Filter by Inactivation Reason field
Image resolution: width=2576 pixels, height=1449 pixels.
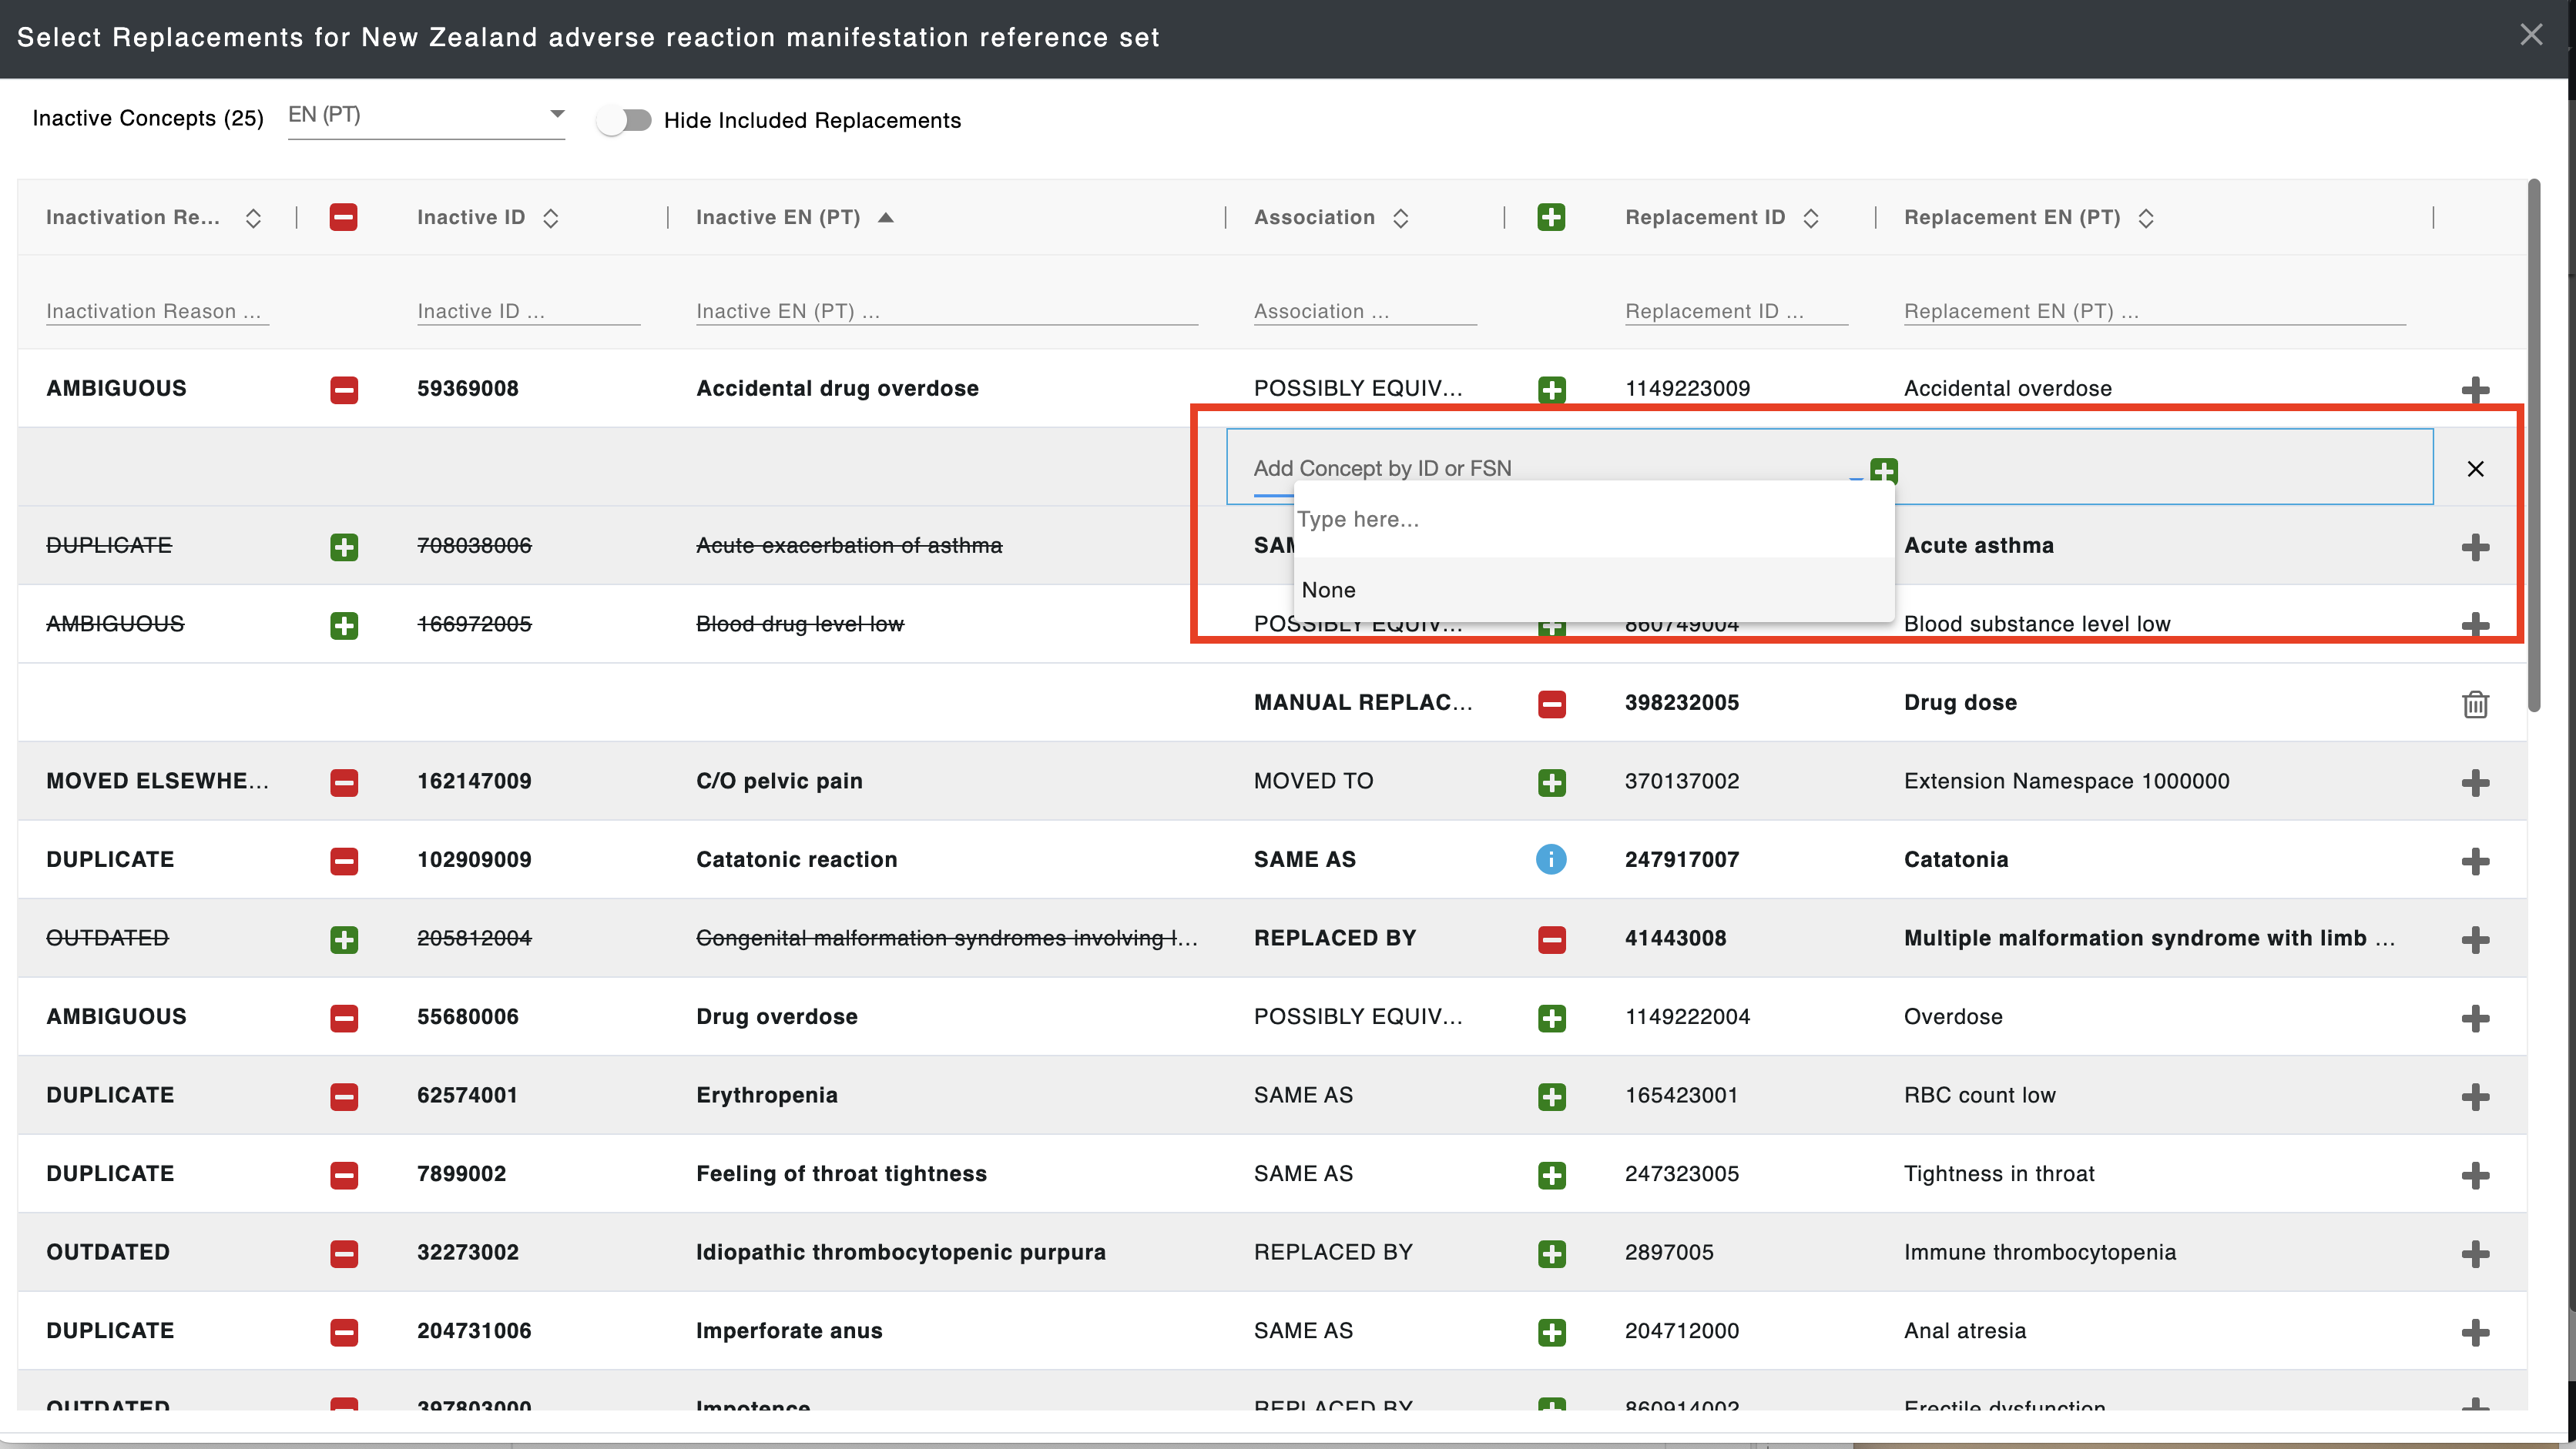point(157,311)
